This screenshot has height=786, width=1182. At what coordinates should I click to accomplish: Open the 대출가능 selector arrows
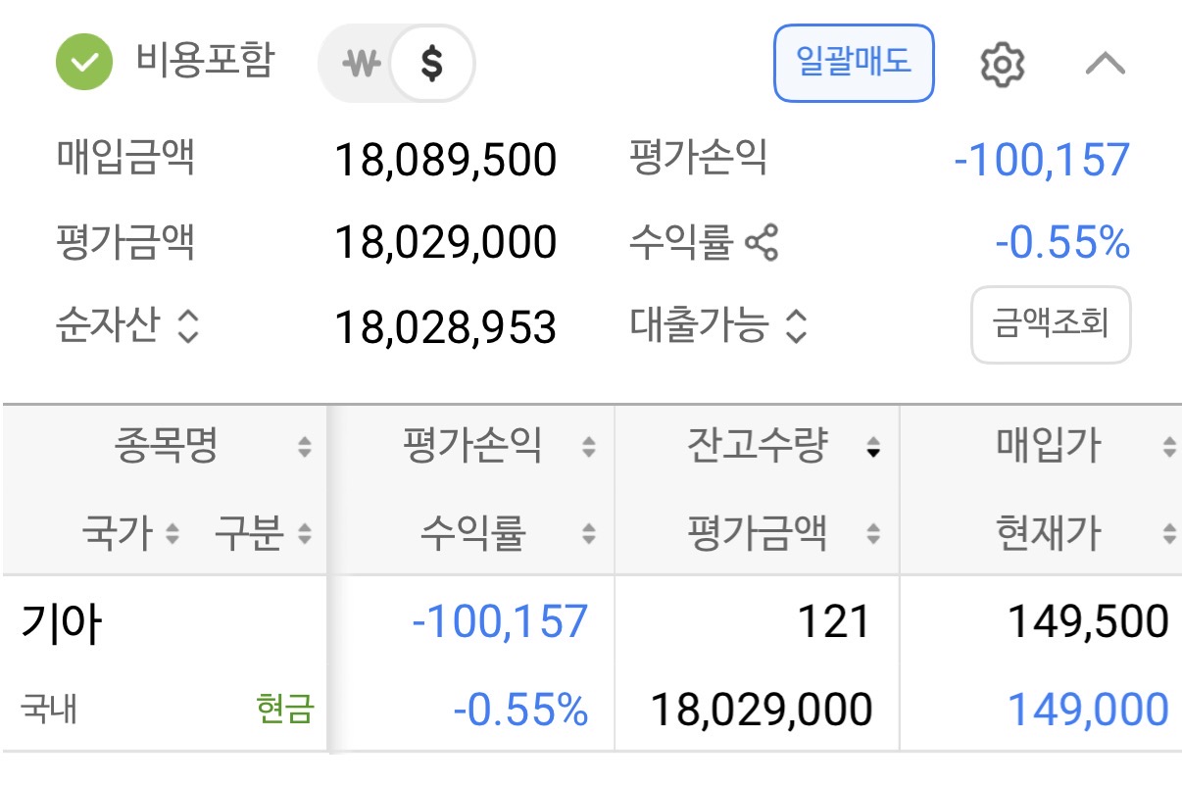coord(797,326)
